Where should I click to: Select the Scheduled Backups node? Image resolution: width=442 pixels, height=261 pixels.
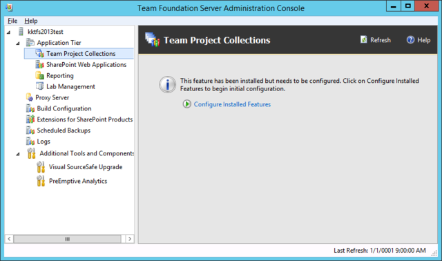click(x=64, y=130)
